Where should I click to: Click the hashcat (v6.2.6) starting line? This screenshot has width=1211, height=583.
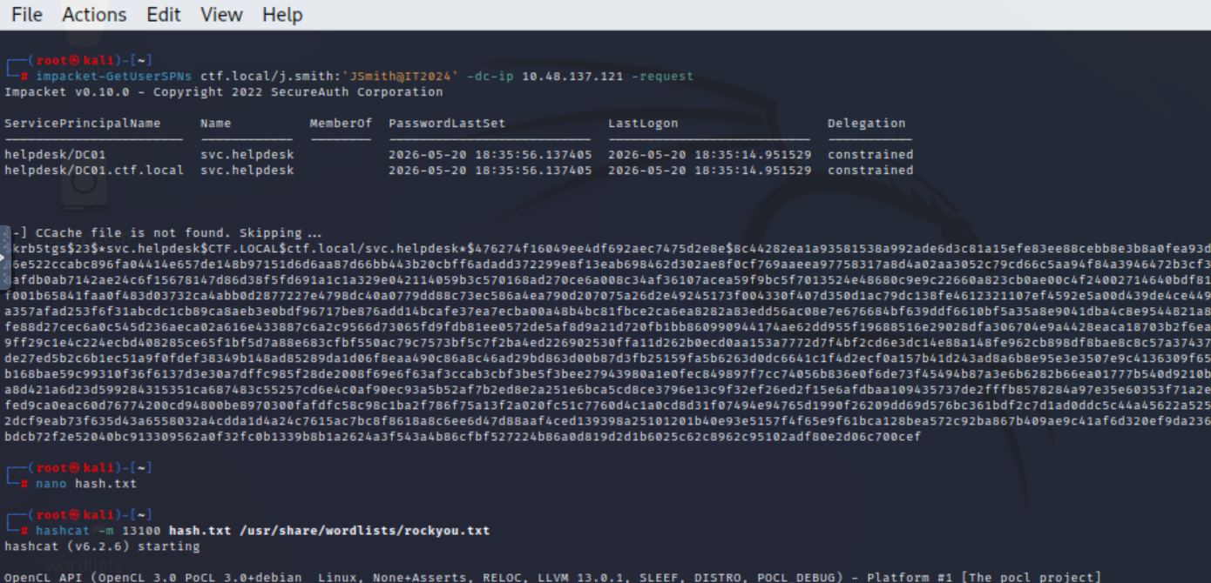pos(102,546)
